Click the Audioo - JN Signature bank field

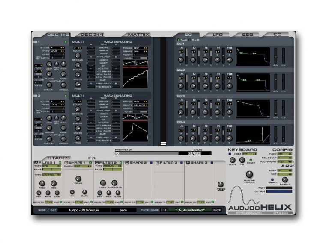point(84,210)
